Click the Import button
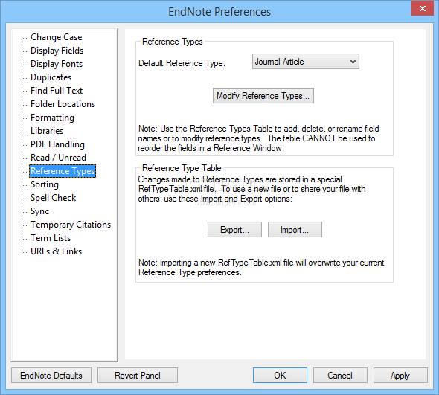Image resolution: width=439 pixels, height=395 pixels. (295, 230)
